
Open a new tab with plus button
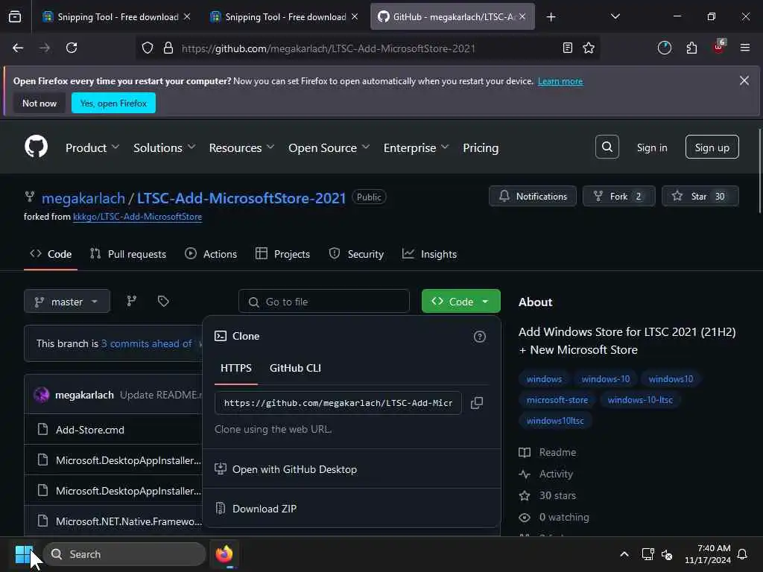[x=551, y=17]
